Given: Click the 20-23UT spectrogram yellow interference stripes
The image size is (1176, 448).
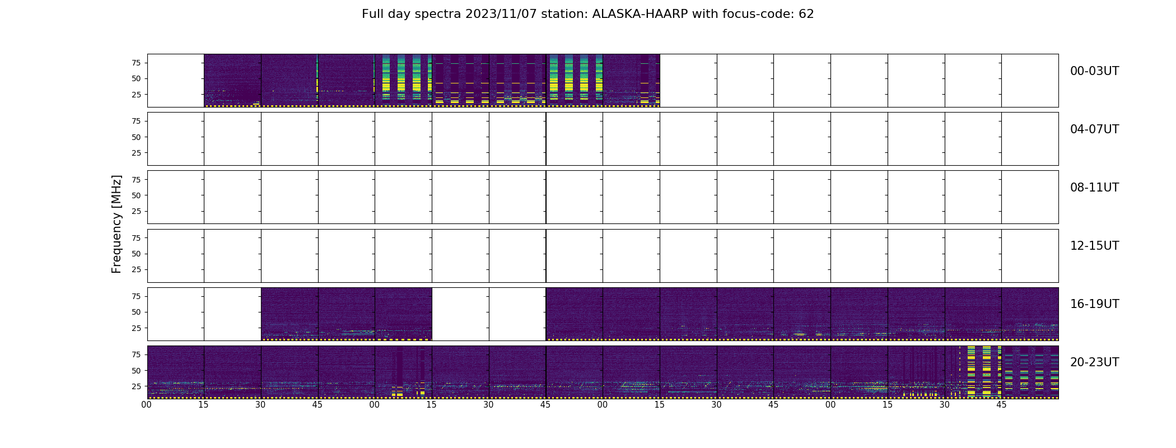Looking at the screenshot, I should (984, 372).
